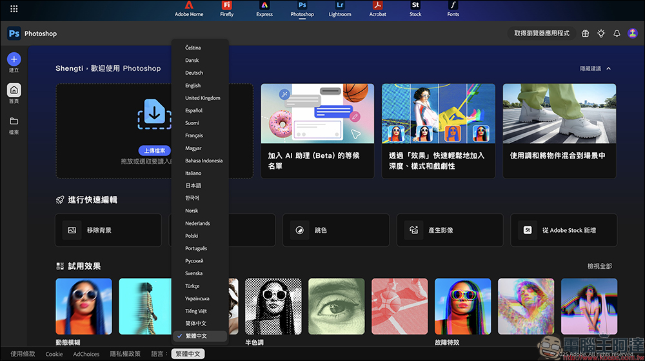Open Lightroom from the top bar
645x361 pixels.
tap(340, 9)
